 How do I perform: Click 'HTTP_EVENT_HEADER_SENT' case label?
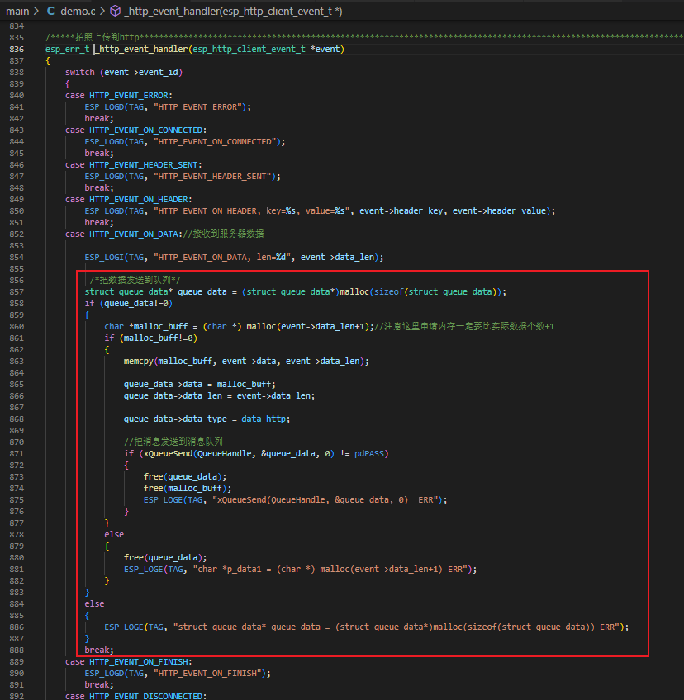[144, 165]
